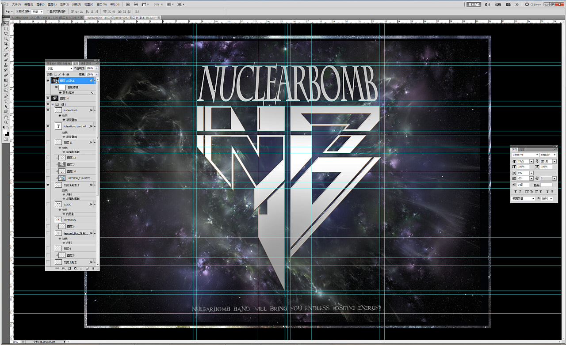Open the 文件(F) menu

(16, 4)
